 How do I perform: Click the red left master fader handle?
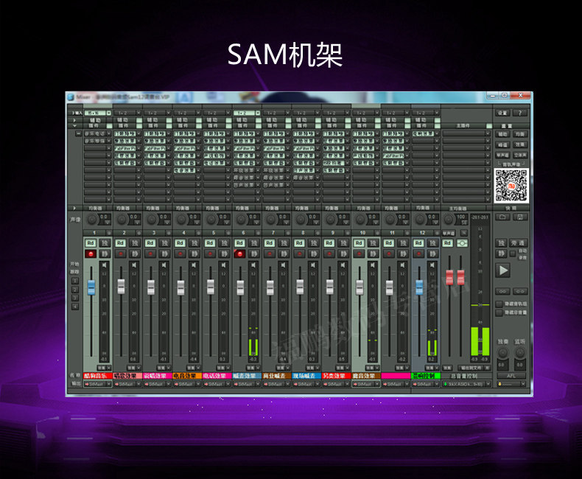pyautogui.click(x=449, y=277)
